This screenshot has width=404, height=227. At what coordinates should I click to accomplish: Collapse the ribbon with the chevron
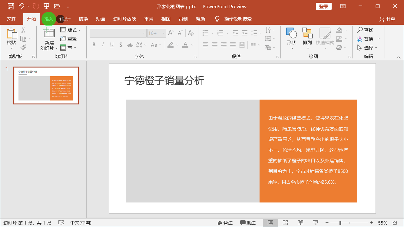click(399, 58)
